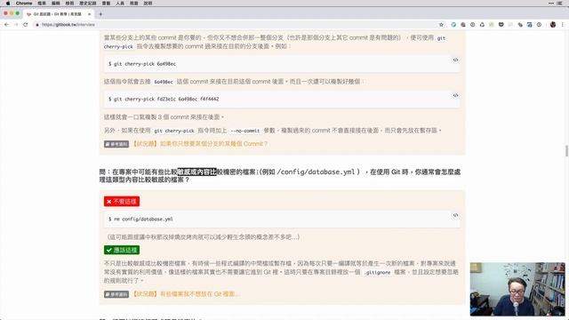Click the parenthetical note below the rm command
Screen dimensions: 569x320
tap(204, 237)
